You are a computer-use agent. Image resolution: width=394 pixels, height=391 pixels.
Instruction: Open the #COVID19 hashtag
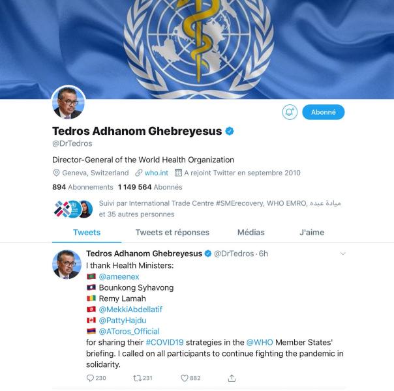pyautogui.click(x=164, y=342)
